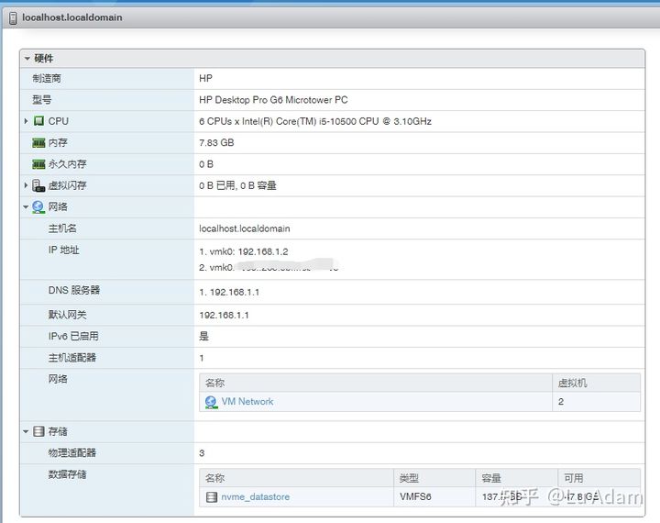Select the DNS server 192.168.1.1 entry
This screenshot has width=660, height=523.
(x=229, y=292)
